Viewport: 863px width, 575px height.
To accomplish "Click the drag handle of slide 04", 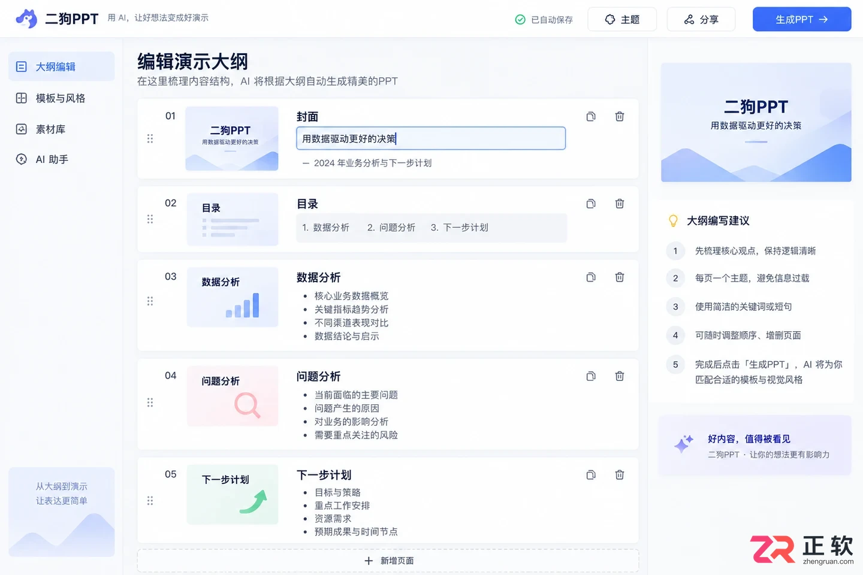I will (x=150, y=402).
